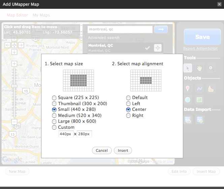Screen dimensions: 224x189
Task: Choose Large (800 x 600) map size
Action: point(54,121)
